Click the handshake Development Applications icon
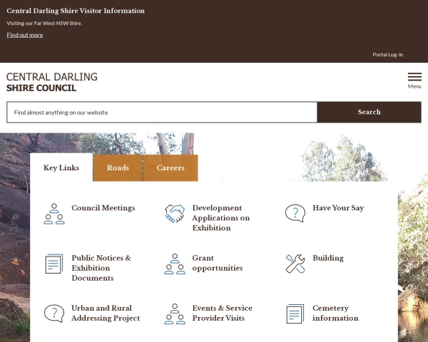Image resolution: width=428 pixels, height=342 pixels. point(175,214)
